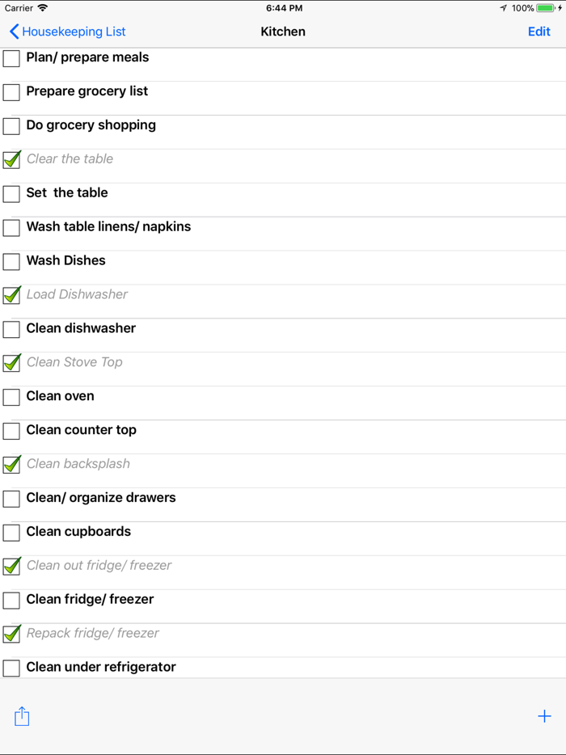This screenshot has width=566, height=755.
Task: Check the Set the table box
Action: click(x=11, y=194)
